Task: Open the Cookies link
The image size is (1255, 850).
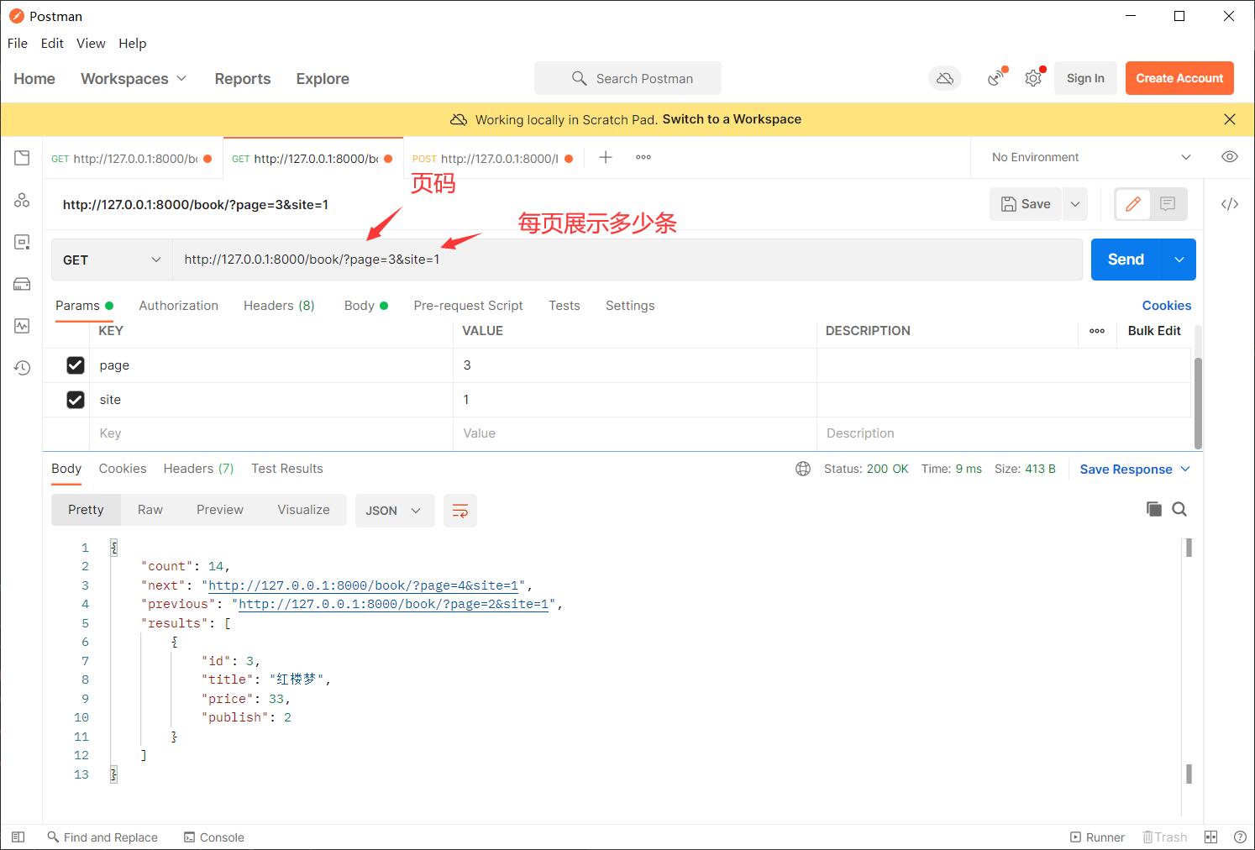Action: (x=1166, y=305)
